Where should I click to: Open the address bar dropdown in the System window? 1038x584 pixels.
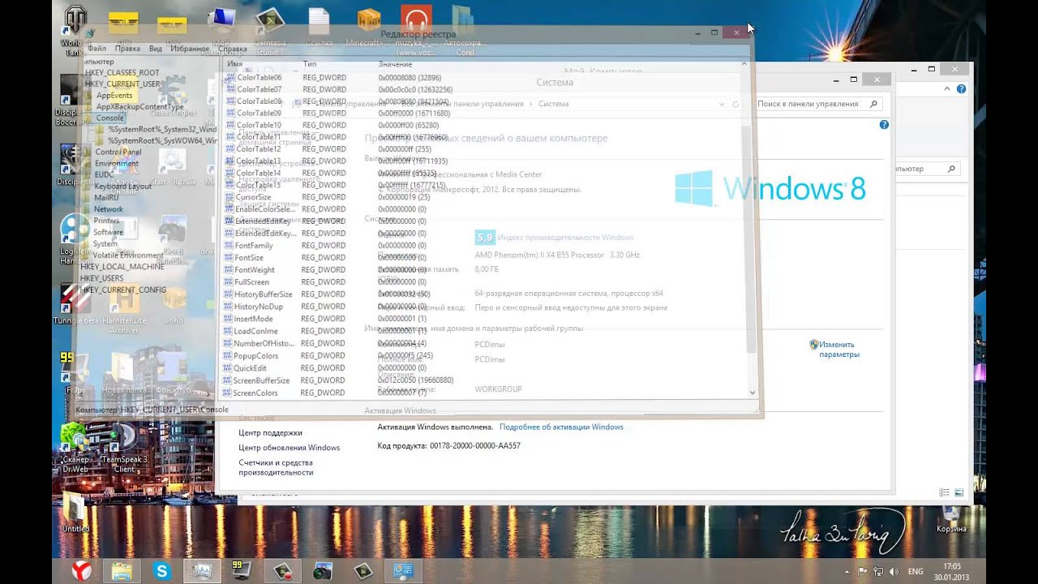721,104
